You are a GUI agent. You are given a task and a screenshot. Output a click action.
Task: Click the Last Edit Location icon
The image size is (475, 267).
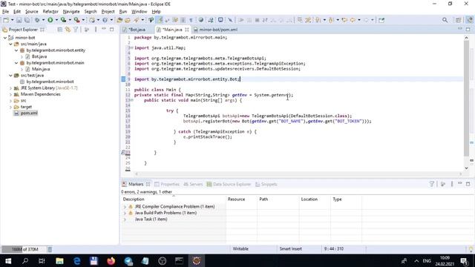[344, 20]
